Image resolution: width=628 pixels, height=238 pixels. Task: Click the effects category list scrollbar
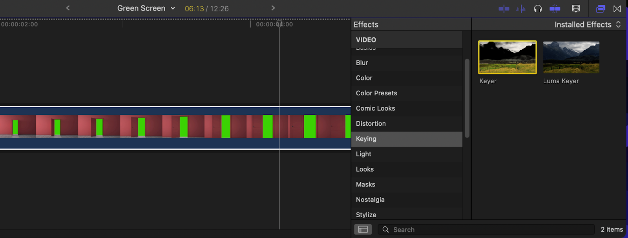click(x=467, y=98)
